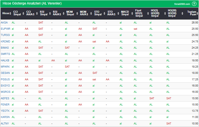Click PGSUS's AA in STO AA/AS column
Screen dimensions: 199x127
(107, 79)
